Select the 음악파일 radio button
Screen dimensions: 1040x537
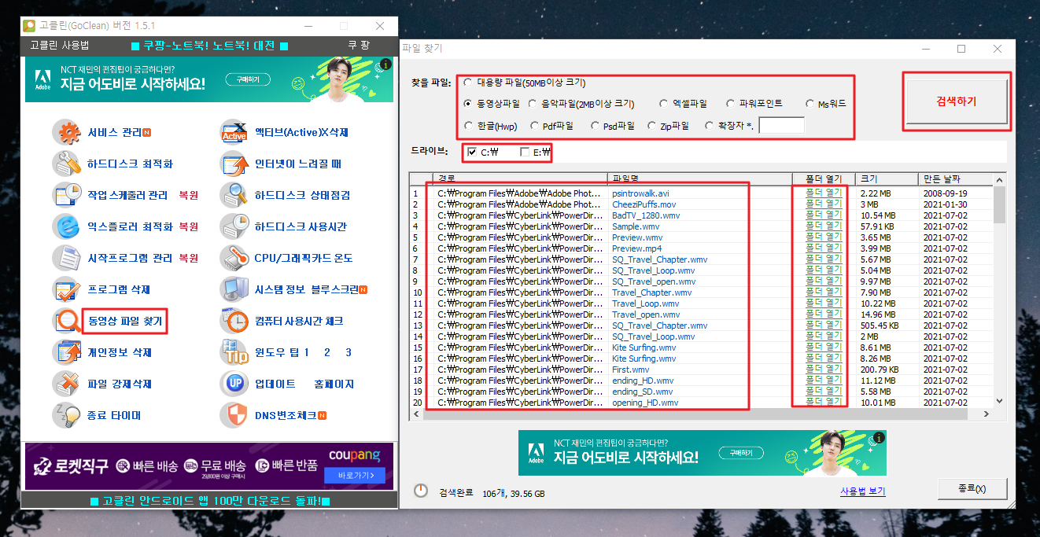533,104
